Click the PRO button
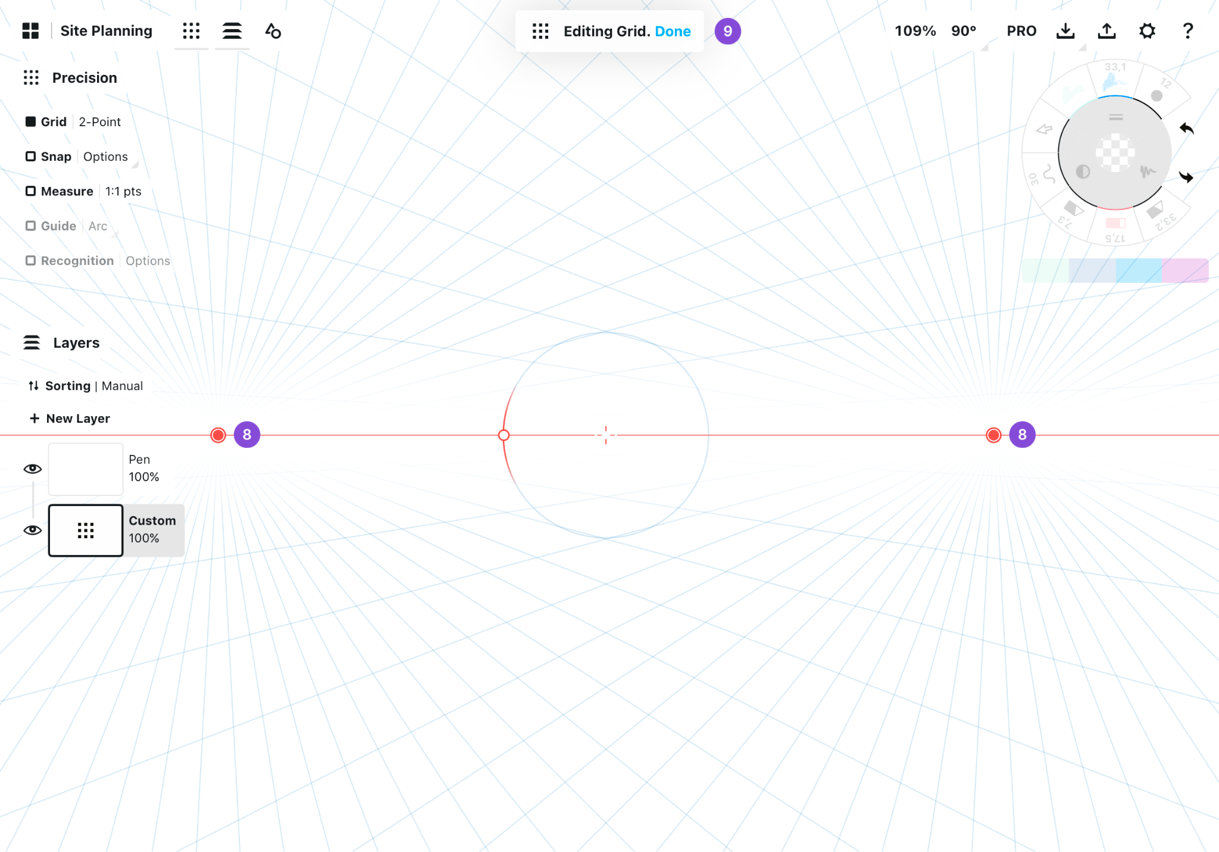The height and width of the screenshot is (852, 1219). pyautogui.click(x=1021, y=31)
